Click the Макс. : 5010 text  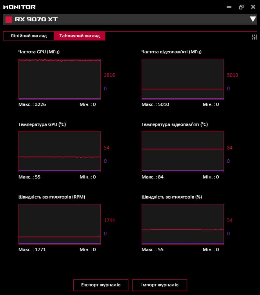coord(155,104)
